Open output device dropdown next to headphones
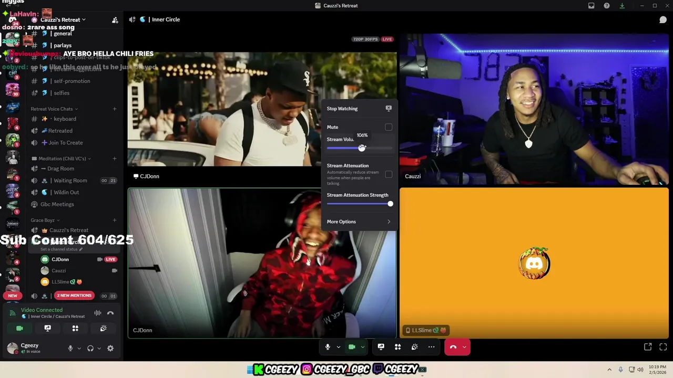Viewport: 673px width, 378px height. [99, 348]
